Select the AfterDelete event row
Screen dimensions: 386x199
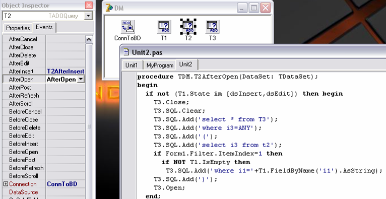coord(43,55)
